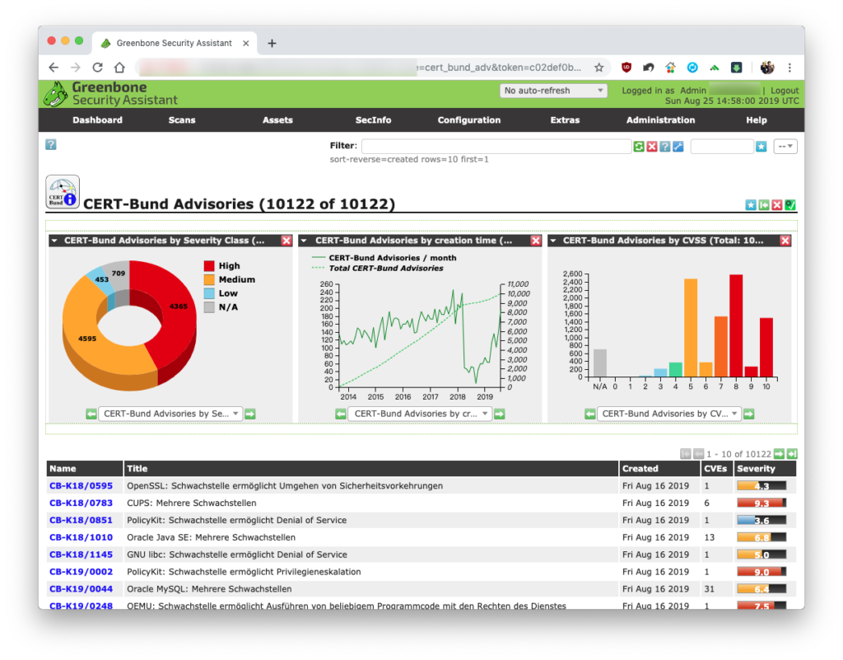Open the CERT-Bund Advisories by CV... chart selector
Image resolution: width=843 pixels, height=660 pixels.
[x=669, y=414]
